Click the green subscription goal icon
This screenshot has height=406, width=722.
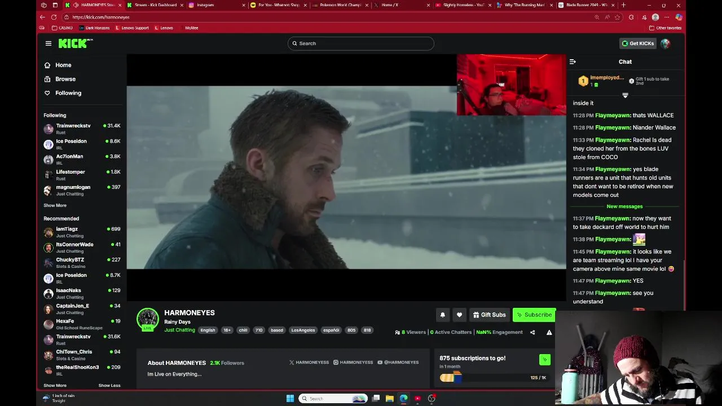click(545, 359)
